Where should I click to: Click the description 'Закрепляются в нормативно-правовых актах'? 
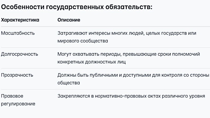click(x=131, y=96)
